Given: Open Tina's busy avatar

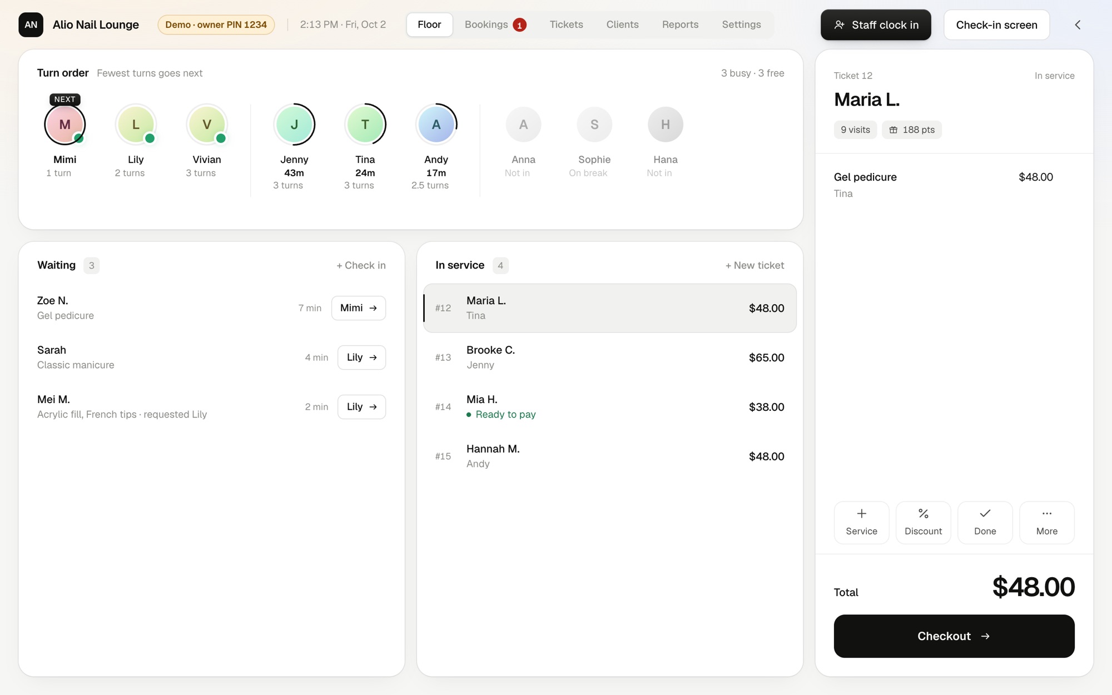Looking at the screenshot, I should point(365,125).
